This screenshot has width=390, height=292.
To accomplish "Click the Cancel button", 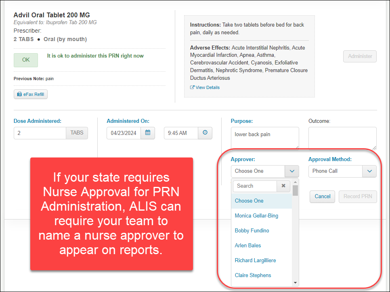I will click(322, 197).
